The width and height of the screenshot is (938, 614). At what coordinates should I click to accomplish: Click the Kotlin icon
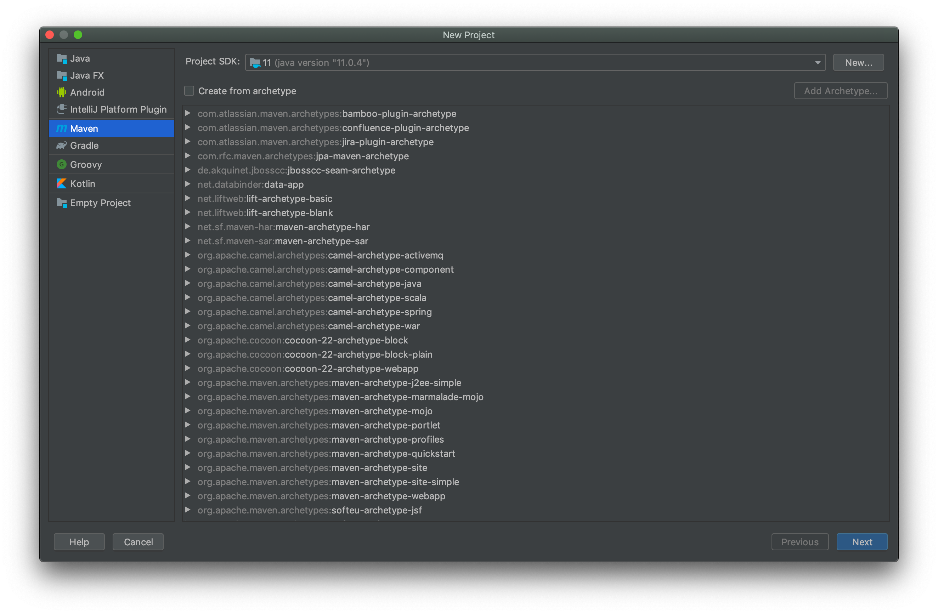tap(62, 183)
